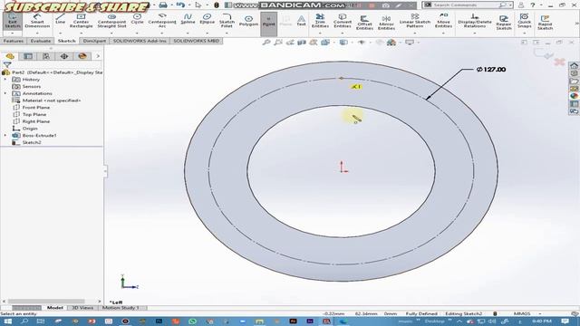580x326 pixels.
Task: Switch to the Features tab
Action: pyautogui.click(x=14, y=41)
